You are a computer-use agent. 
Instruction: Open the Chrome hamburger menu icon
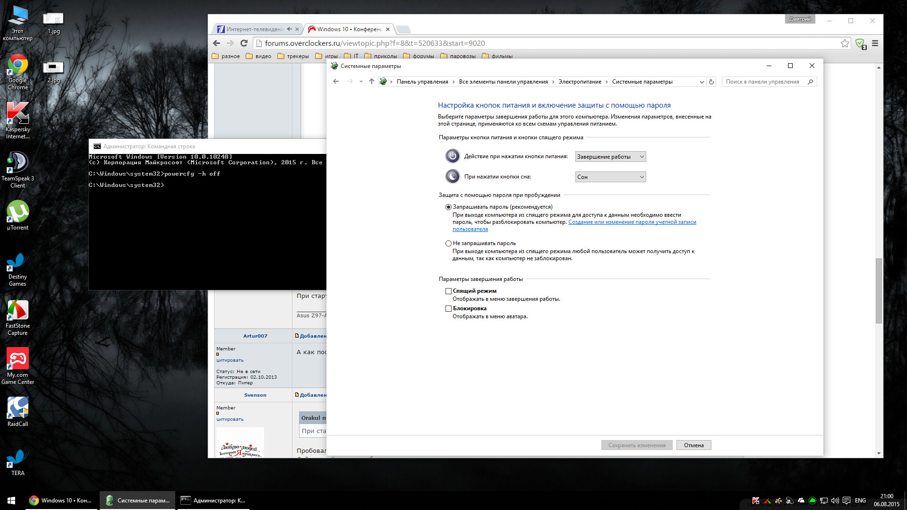(x=875, y=43)
